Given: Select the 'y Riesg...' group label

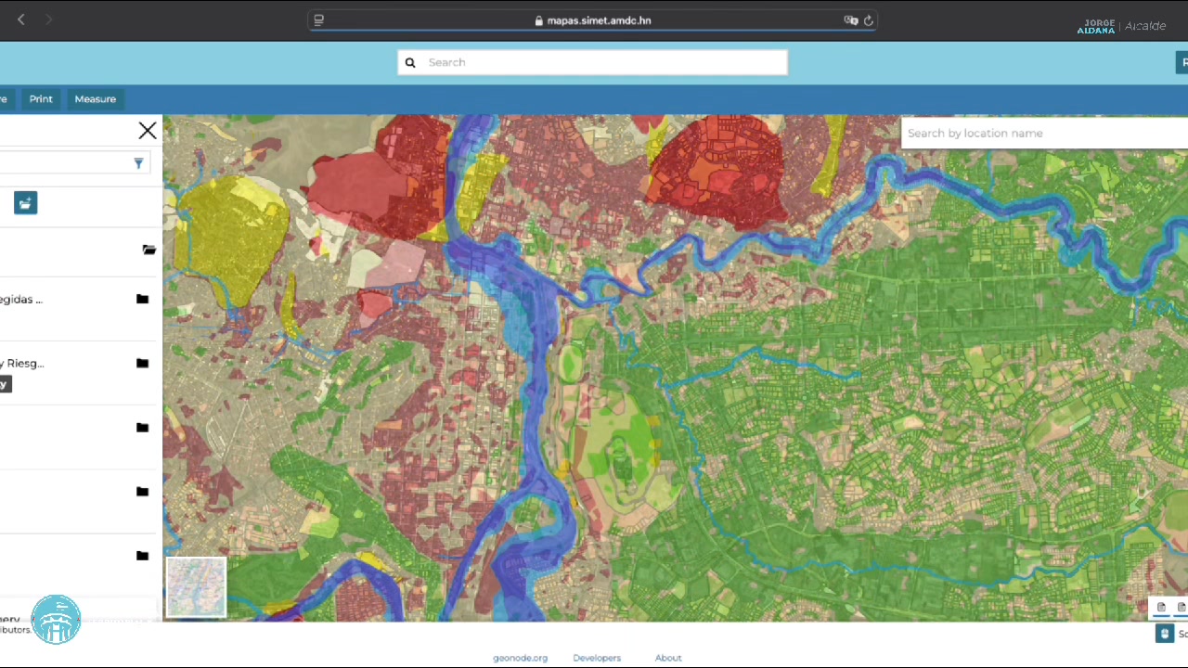Looking at the screenshot, I should coord(22,363).
